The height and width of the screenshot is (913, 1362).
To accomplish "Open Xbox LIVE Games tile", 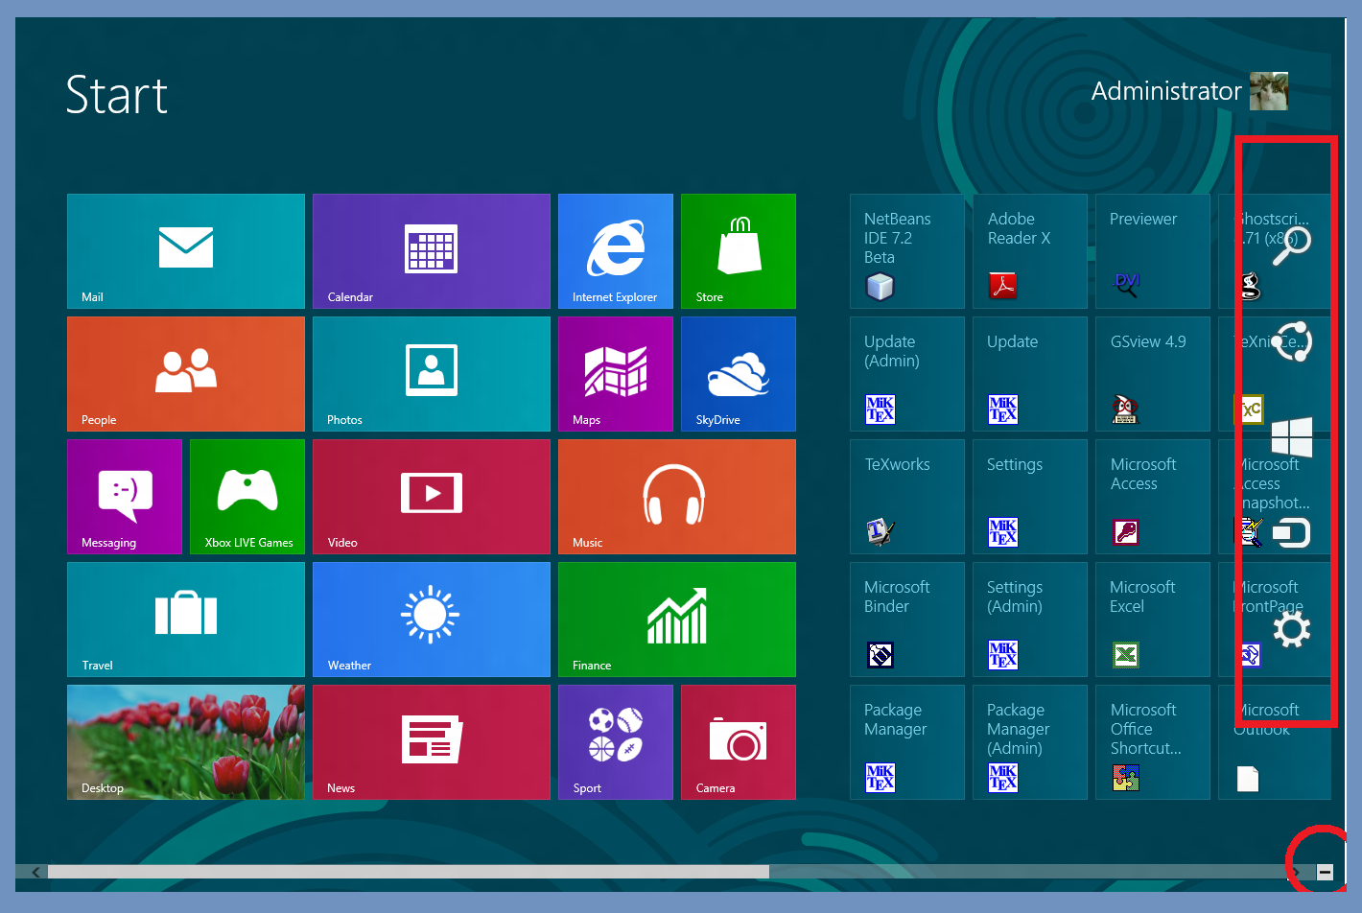I will [247, 497].
